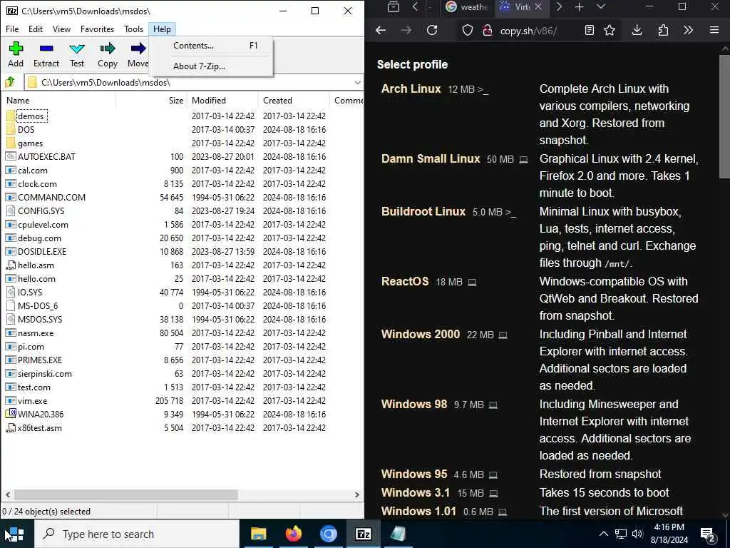This screenshot has width=730, height=548.
Task: Open Firefox from the taskbar
Action: click(293, 534)
